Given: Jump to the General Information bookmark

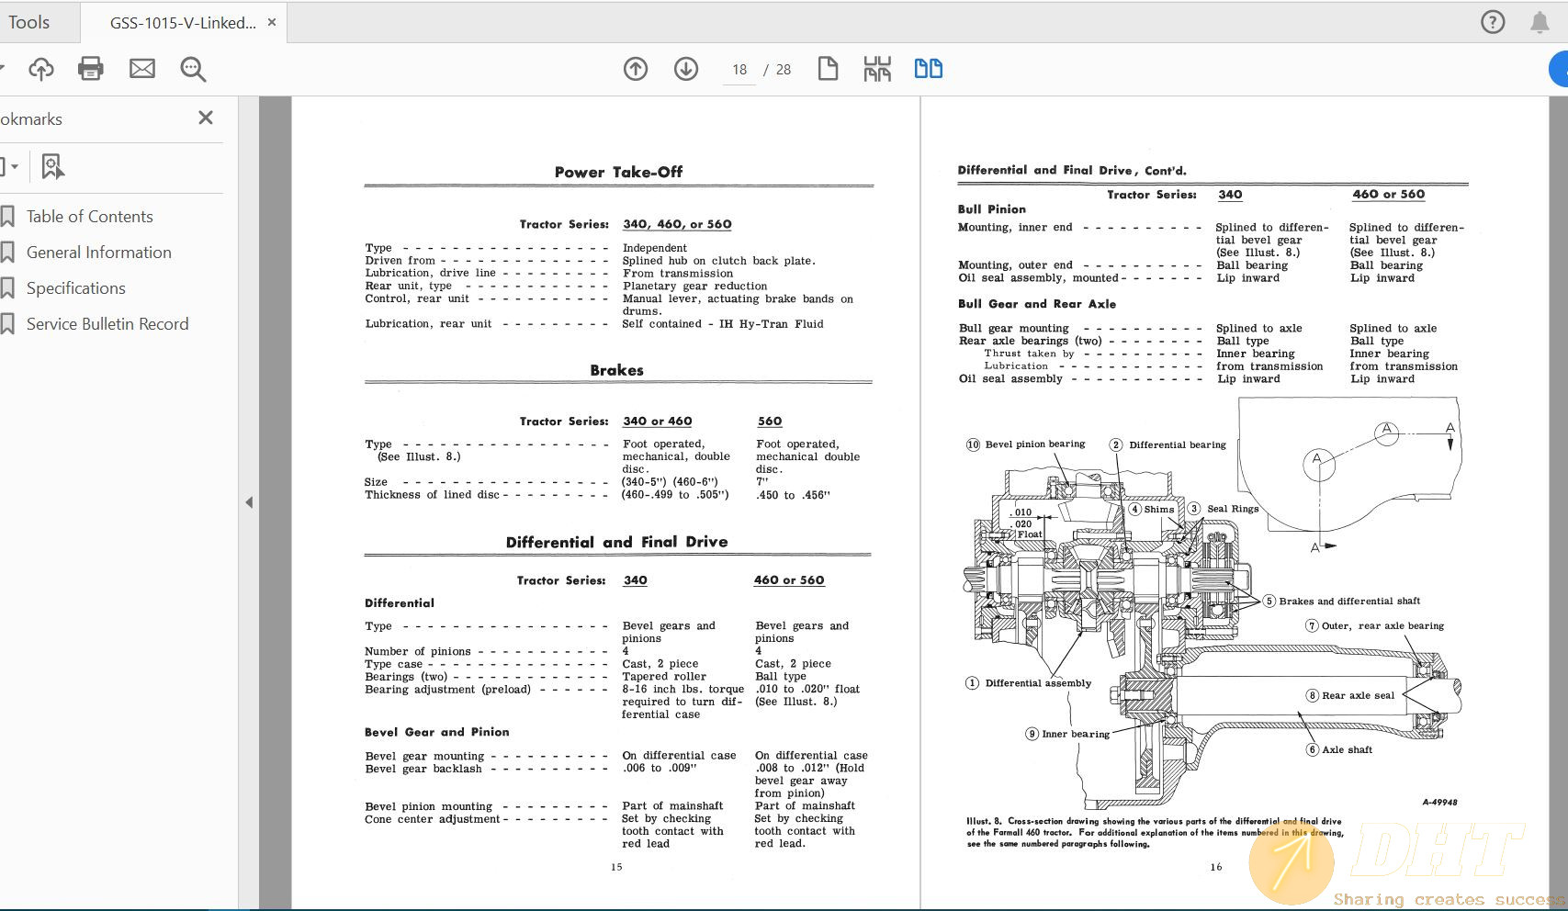Looking at the screenshot, I should (99, 253).
